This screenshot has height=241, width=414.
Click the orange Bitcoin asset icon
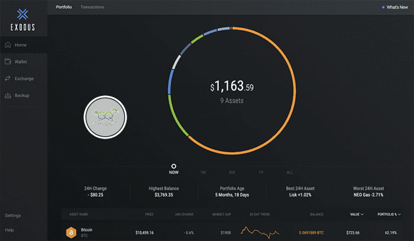(x=71, y=233)
